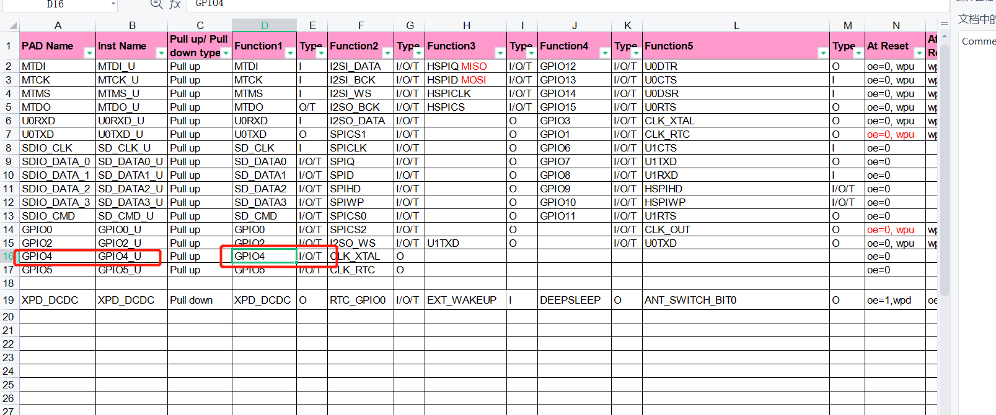Select cell SPIWP in Function2
The image size is (996, 415).
tap(361, 202)
